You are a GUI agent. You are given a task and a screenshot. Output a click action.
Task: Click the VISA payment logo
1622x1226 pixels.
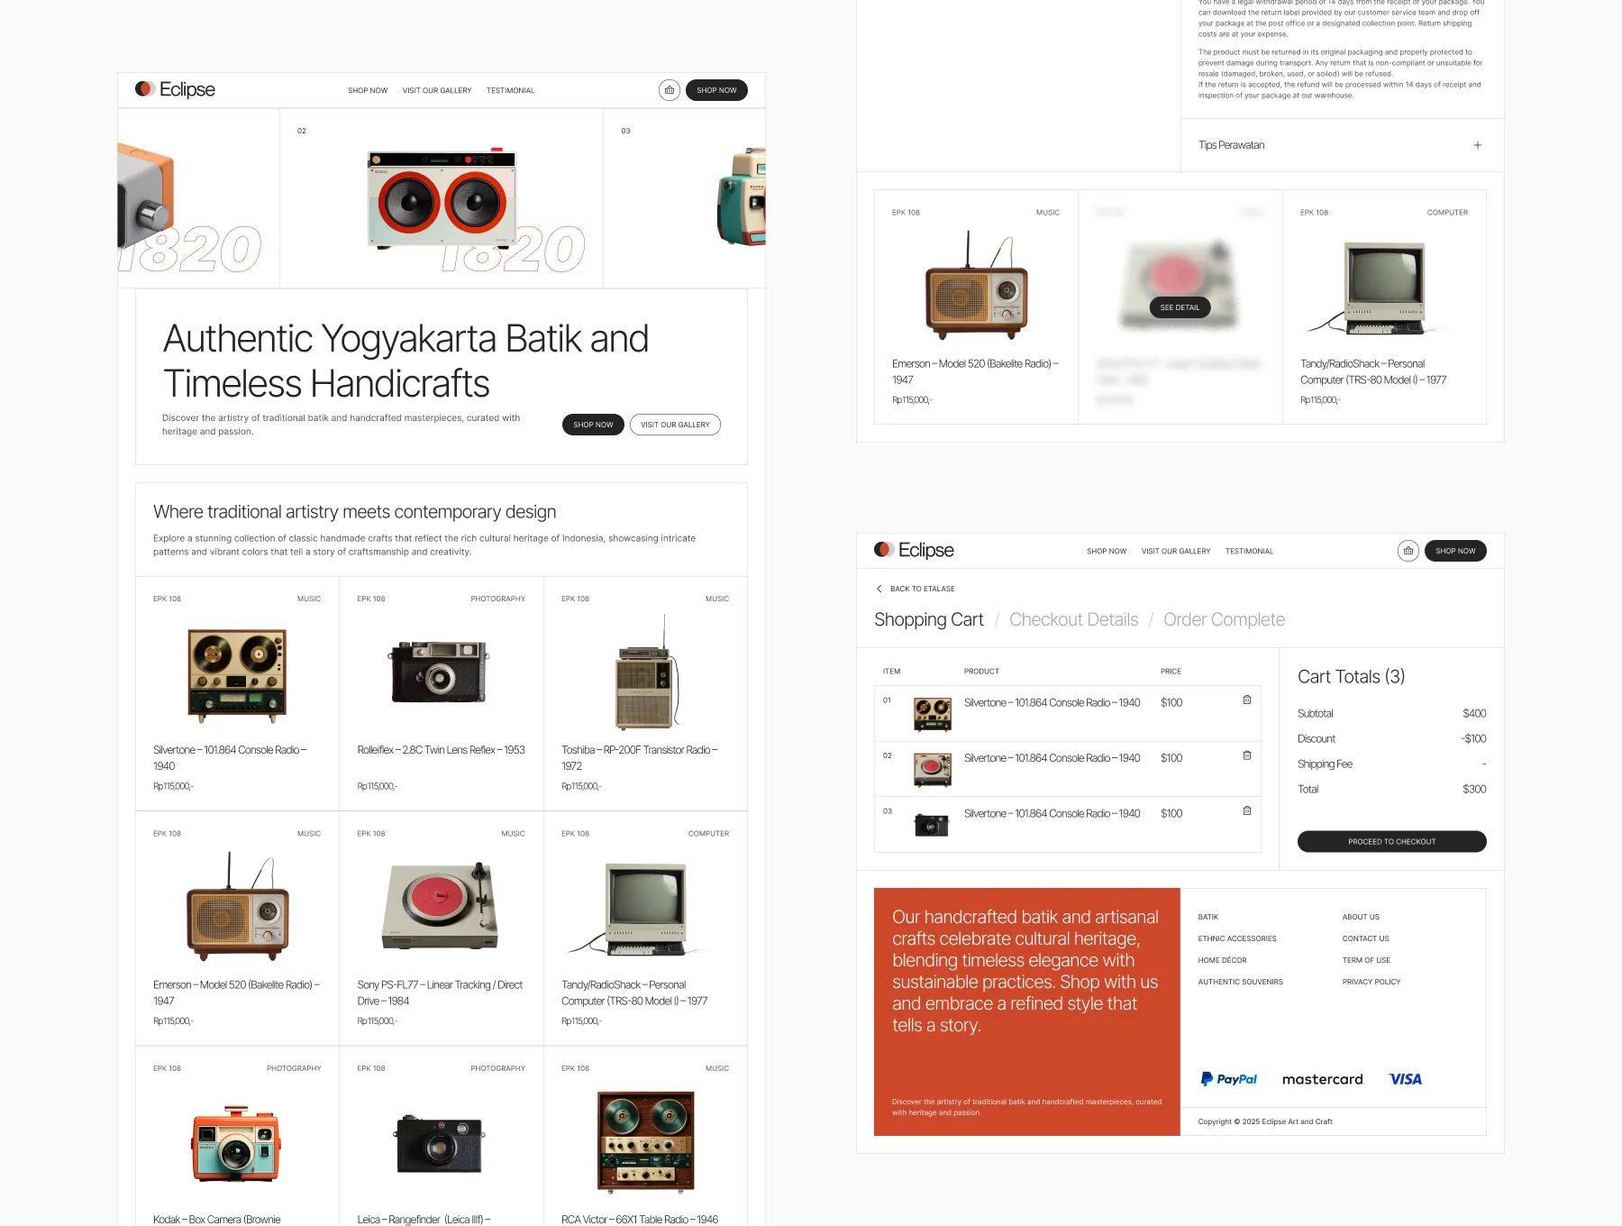coord(1405,1079)
